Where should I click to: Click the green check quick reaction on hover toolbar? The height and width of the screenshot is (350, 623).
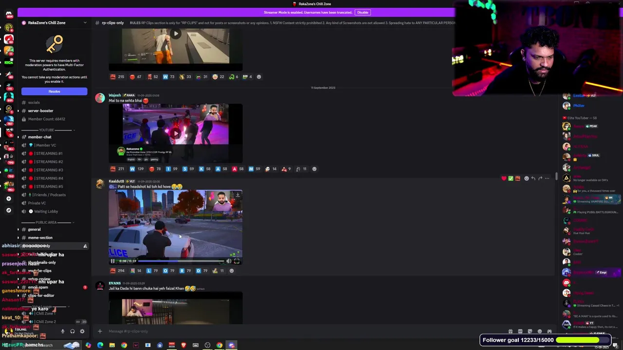point(511,178)
